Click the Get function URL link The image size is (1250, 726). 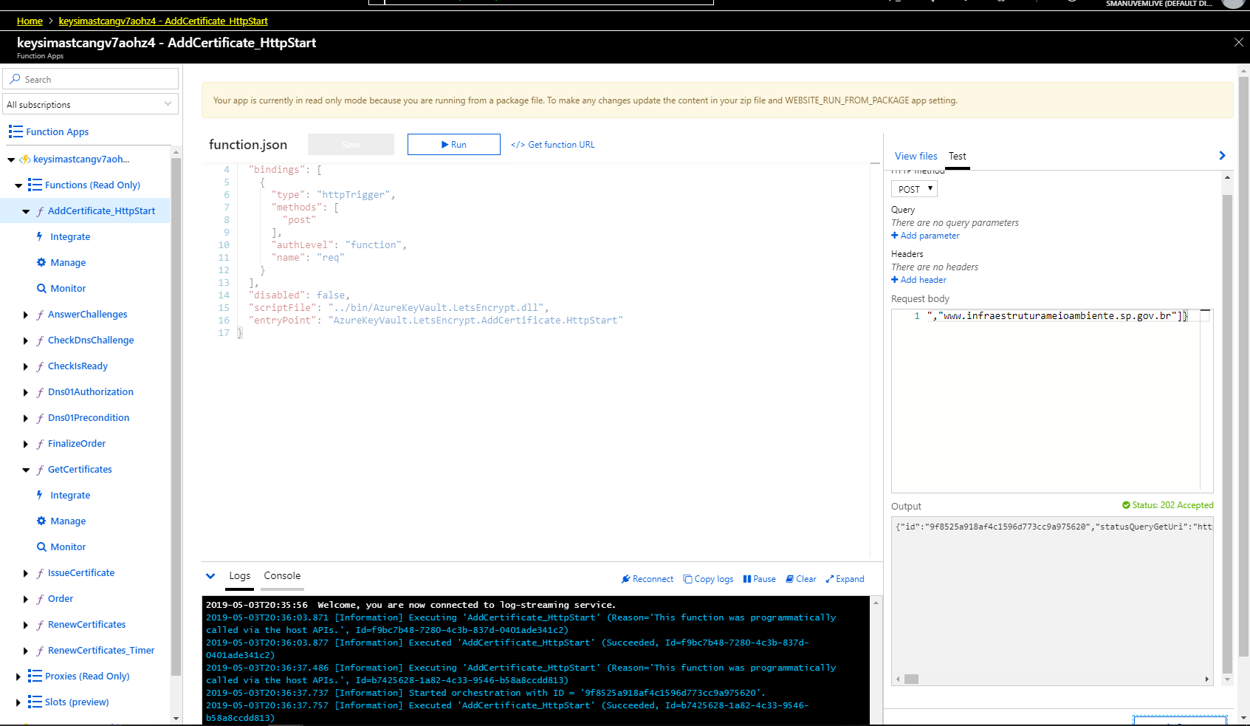[552, 144]
